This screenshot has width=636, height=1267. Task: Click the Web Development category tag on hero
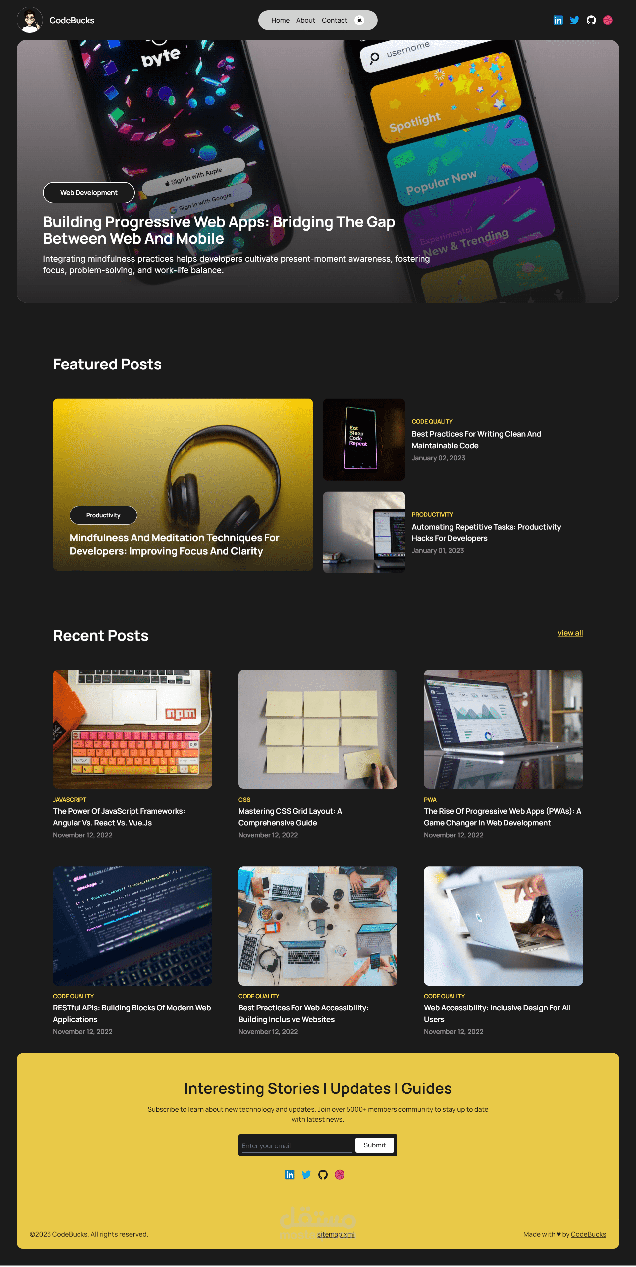pyautogui.click(x=89, y=192)
